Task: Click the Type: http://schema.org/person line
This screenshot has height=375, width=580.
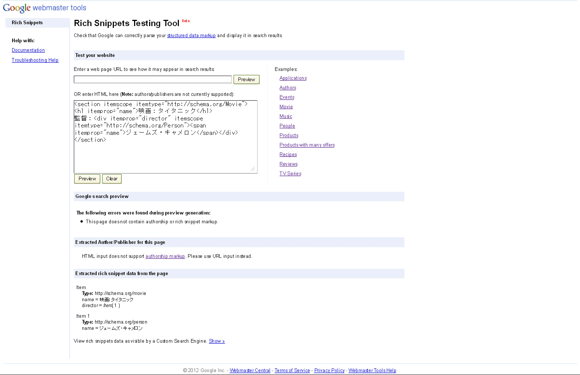Action: (115, 322)
